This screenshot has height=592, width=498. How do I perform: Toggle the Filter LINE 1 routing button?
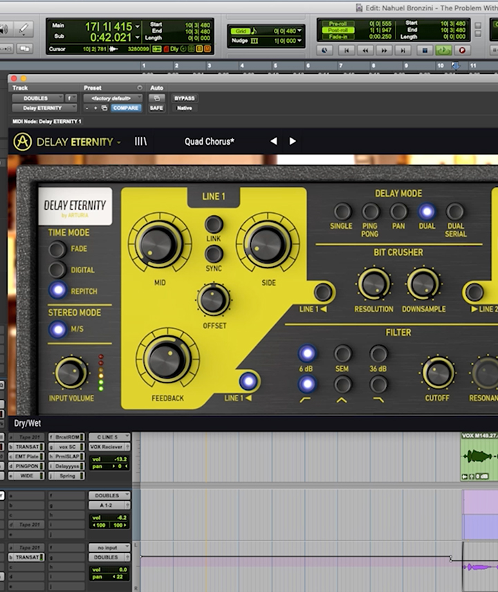[x=248, y=381]
